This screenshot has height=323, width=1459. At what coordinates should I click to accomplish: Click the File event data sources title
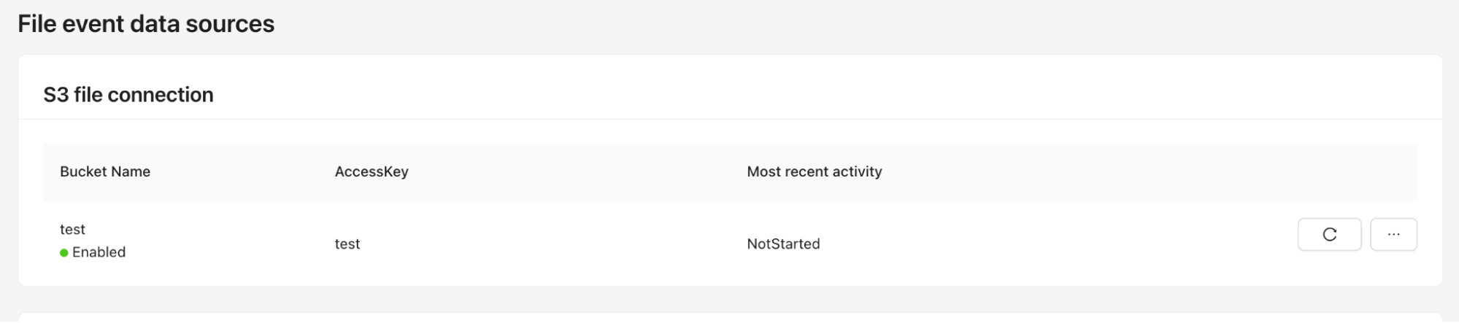[146, 24]
